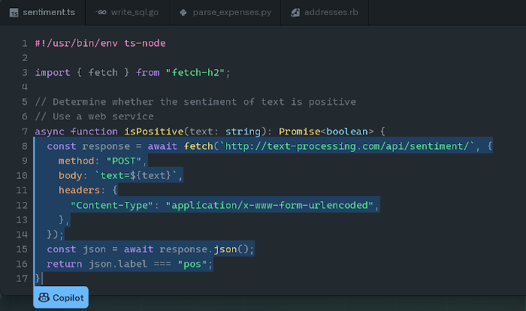
Task: Click the Copilot robot icon
Action: pos(44,297)
